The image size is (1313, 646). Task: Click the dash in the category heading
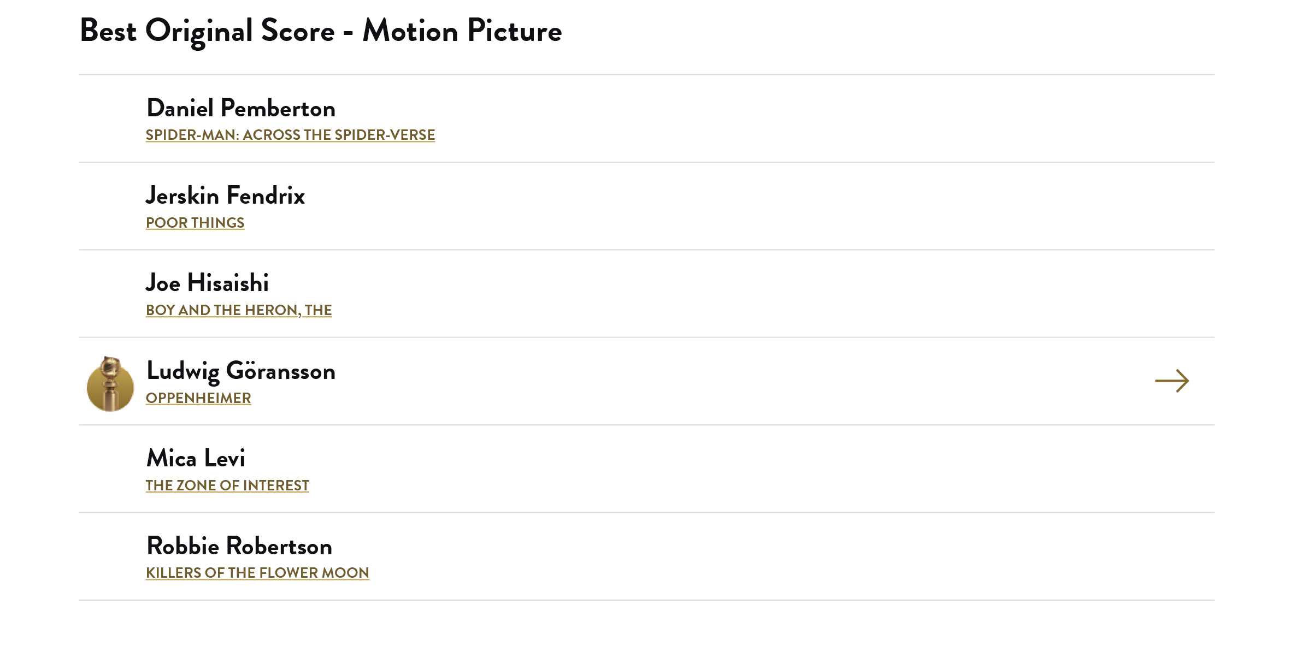tap(348, 33)
